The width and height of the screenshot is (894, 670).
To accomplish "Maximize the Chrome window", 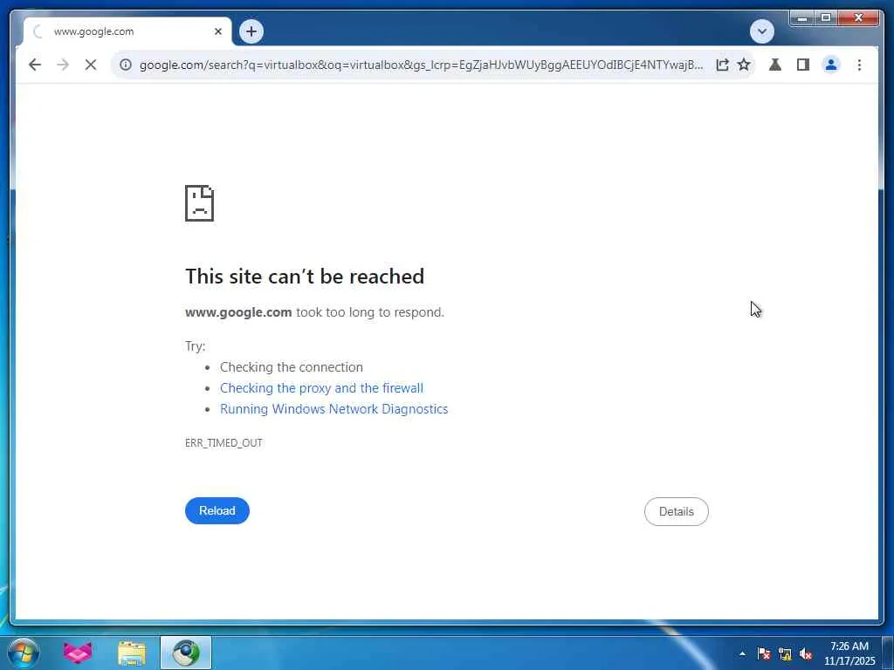I will [x=826, y=18].
